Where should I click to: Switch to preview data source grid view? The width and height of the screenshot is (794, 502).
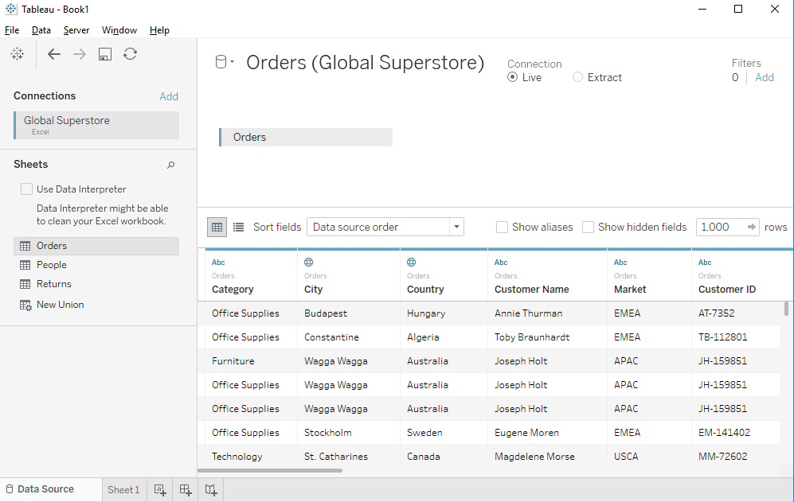pyautogui.click(x=217, y=228)
